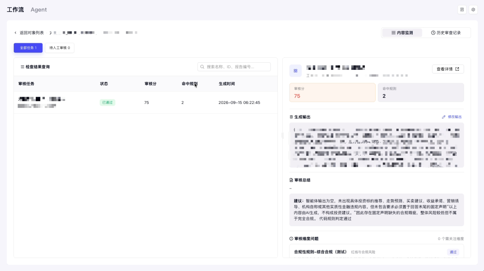Click the 查看详情 button
Image resolution: width=484 pixels, height=271 pixels.
(448, 69)
